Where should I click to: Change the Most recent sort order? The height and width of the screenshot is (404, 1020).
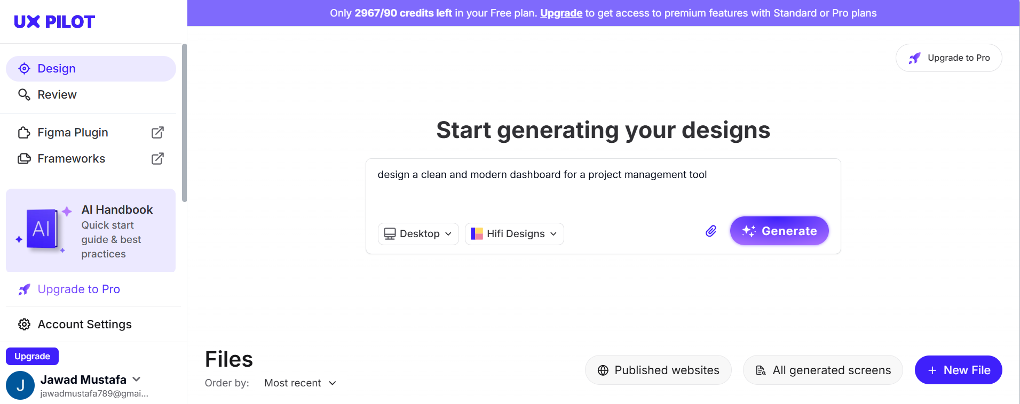coord(300,383)
